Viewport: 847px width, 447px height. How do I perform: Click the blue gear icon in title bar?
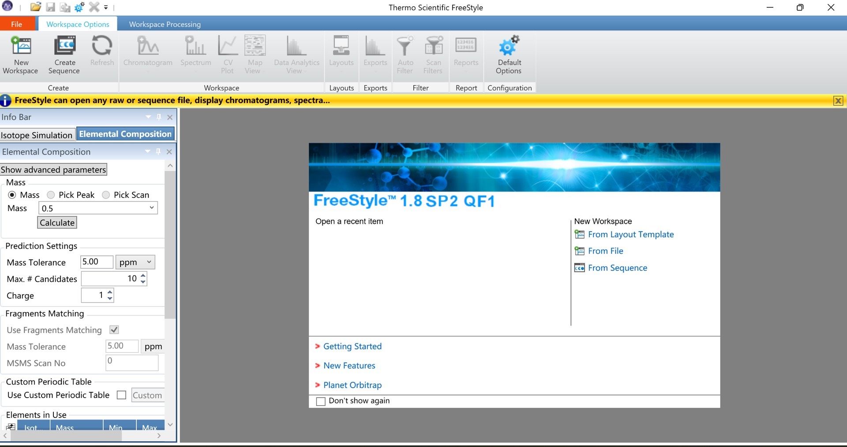(80, 7)
